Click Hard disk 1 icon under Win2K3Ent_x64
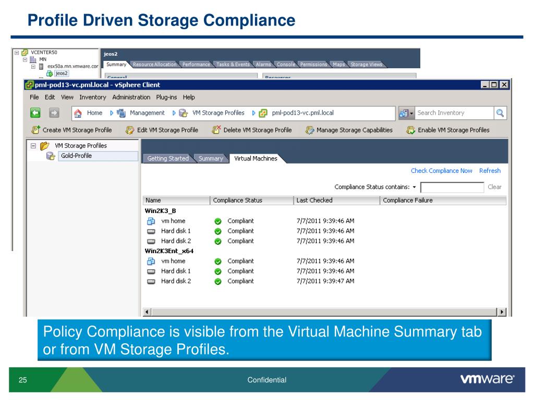This screenshot has height=400, width=534. coord(151,271)
